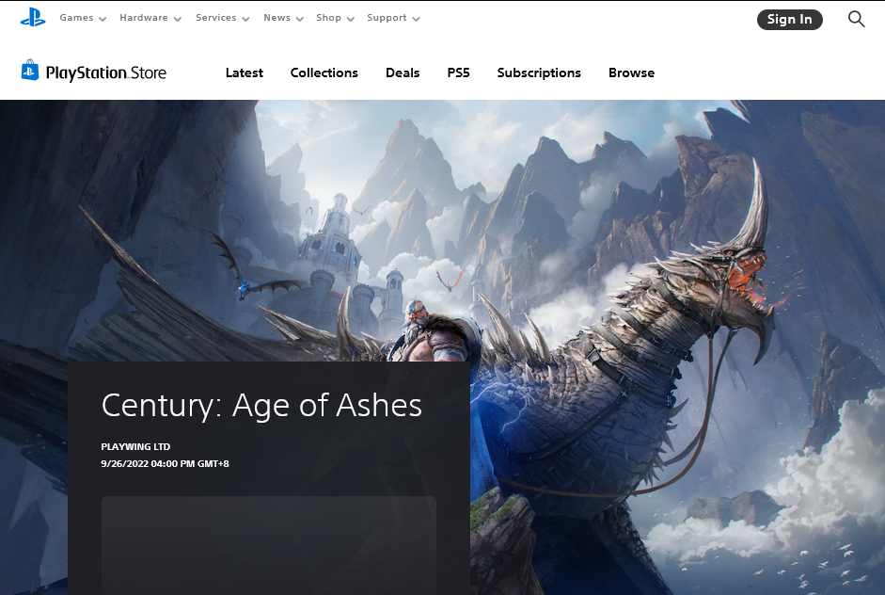
Task: Switch to the Deals section
Action: point(403,72)
